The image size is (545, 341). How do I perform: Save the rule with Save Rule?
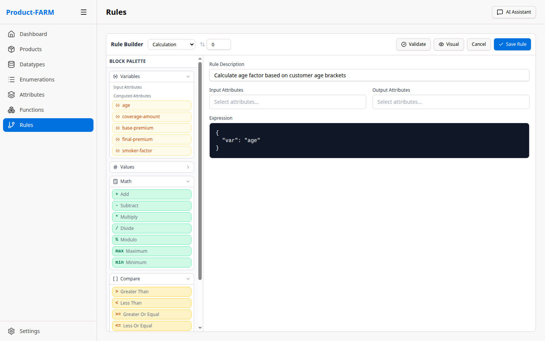[x=512, y=44]
